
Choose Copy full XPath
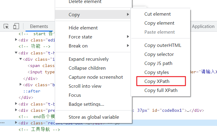(x=161, y=90)
